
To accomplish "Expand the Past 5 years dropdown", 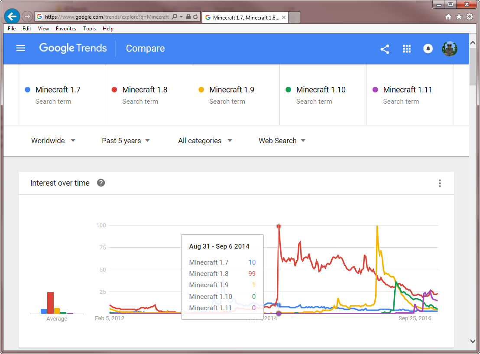I will pyautogui.click(x=126, y=141).
